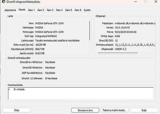Viewport: 160px width, 114px height.
Task: Select the name value NVIDIA GeForce GTX 1070
Action: [x=49, y=24]
